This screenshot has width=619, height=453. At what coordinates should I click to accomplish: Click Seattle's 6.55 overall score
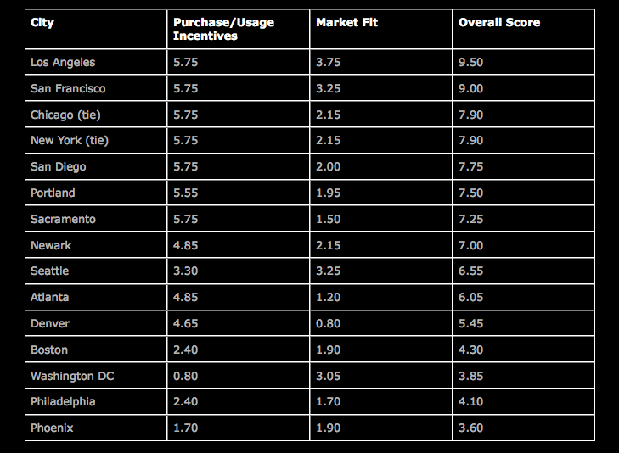(x=471, y=271)
